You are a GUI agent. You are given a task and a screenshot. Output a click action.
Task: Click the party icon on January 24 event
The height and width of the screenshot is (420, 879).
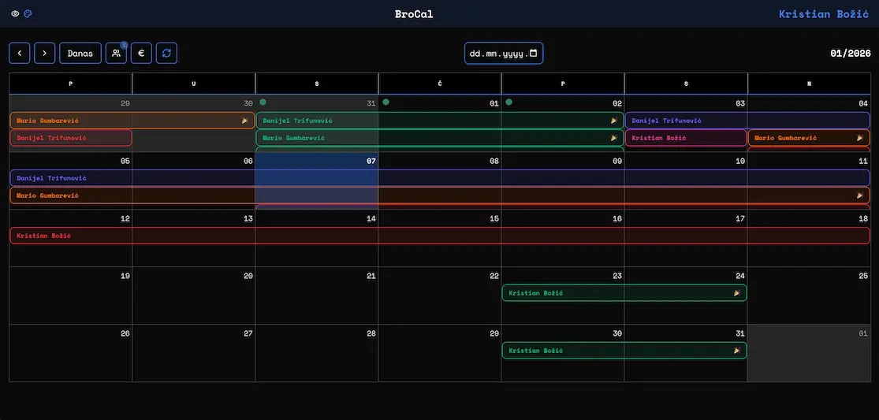click(737, 293)
